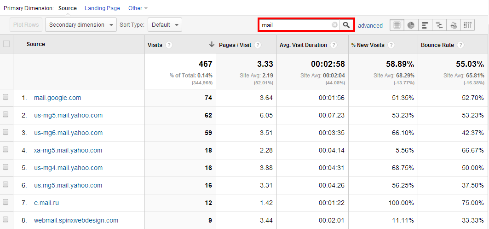Click into the search field containing 'mail'
This screenshot has width=489, height=229.
[294, 25]
